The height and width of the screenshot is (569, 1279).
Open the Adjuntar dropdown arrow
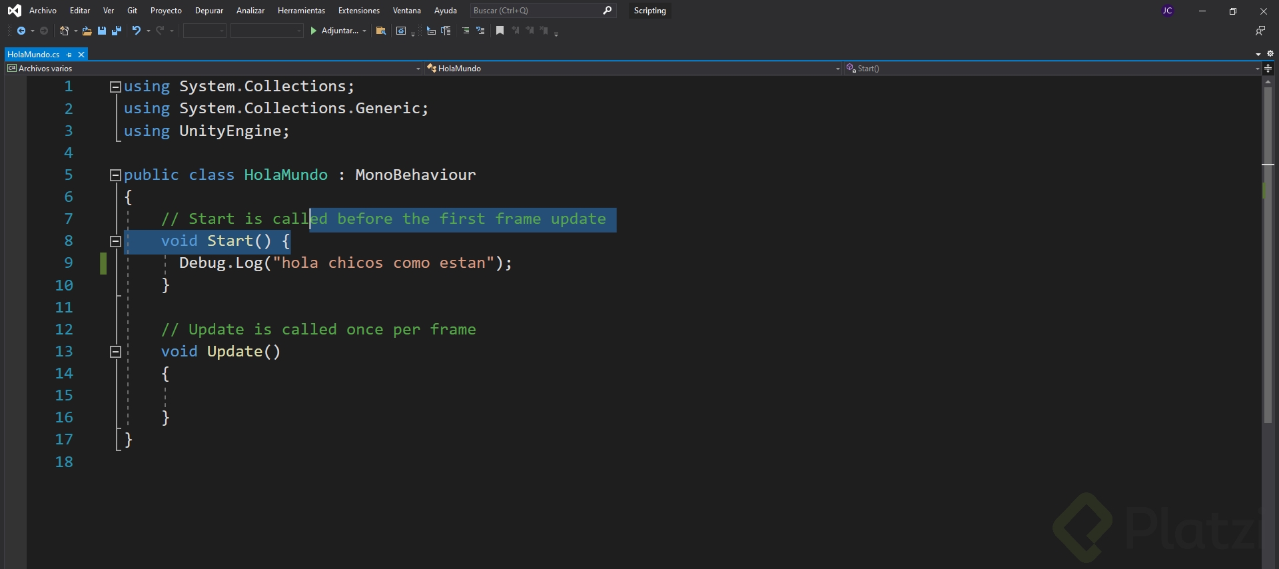pos(364,31)
